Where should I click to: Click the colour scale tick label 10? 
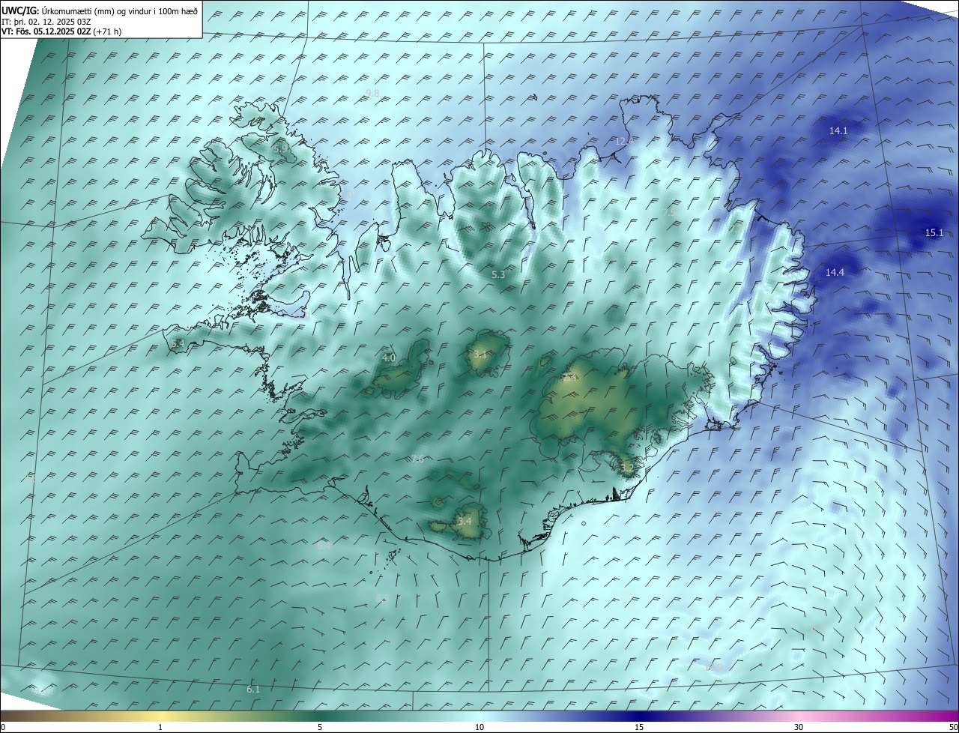479,728
